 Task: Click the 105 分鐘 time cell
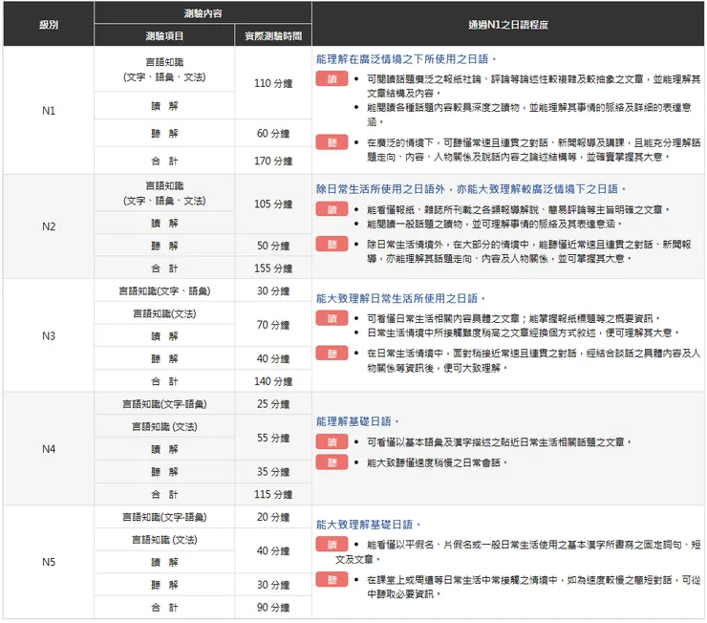coord(273,204)
